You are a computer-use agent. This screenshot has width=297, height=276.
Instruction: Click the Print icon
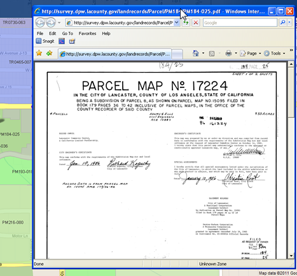[228, 53]
